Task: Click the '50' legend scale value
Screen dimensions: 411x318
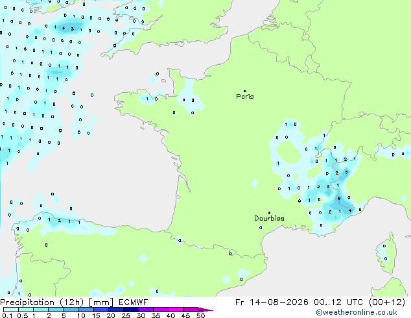Action: [x=200, y=315]
